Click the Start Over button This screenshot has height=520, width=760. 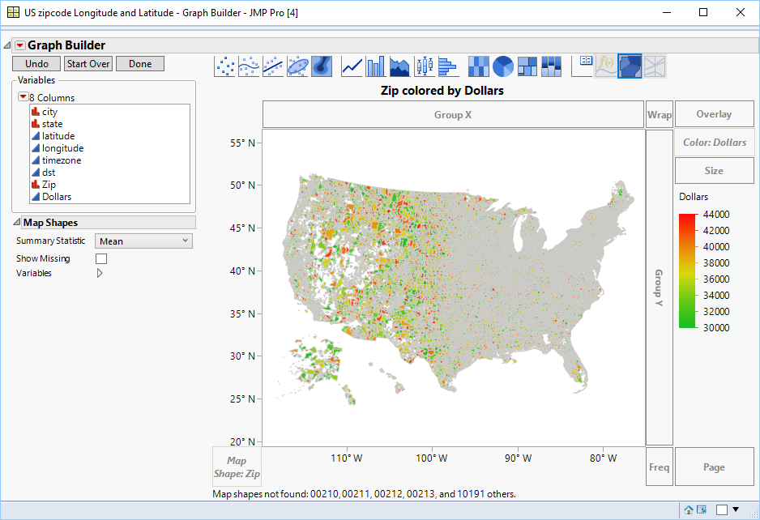pyautogui.click(x=88, y=64)
